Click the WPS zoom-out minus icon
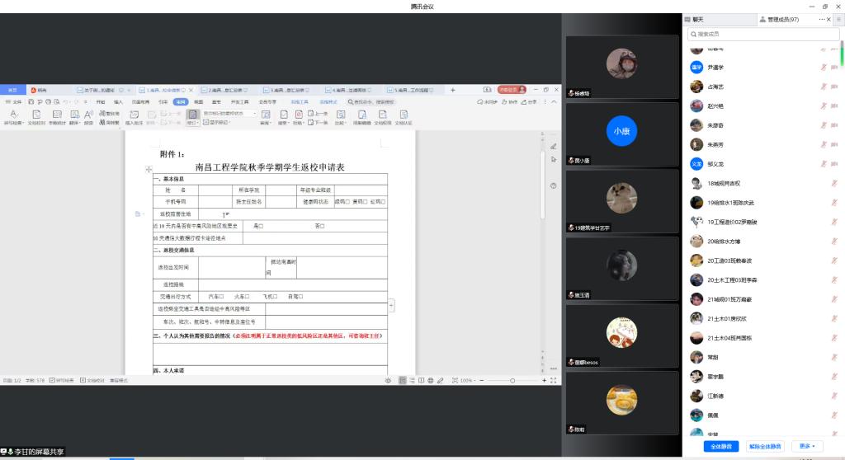 coord(481,380)
